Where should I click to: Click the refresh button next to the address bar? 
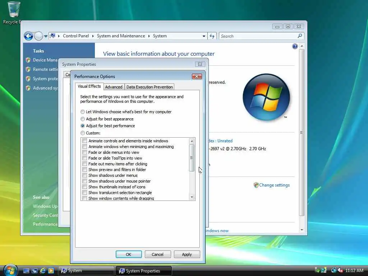pos(212,36)
